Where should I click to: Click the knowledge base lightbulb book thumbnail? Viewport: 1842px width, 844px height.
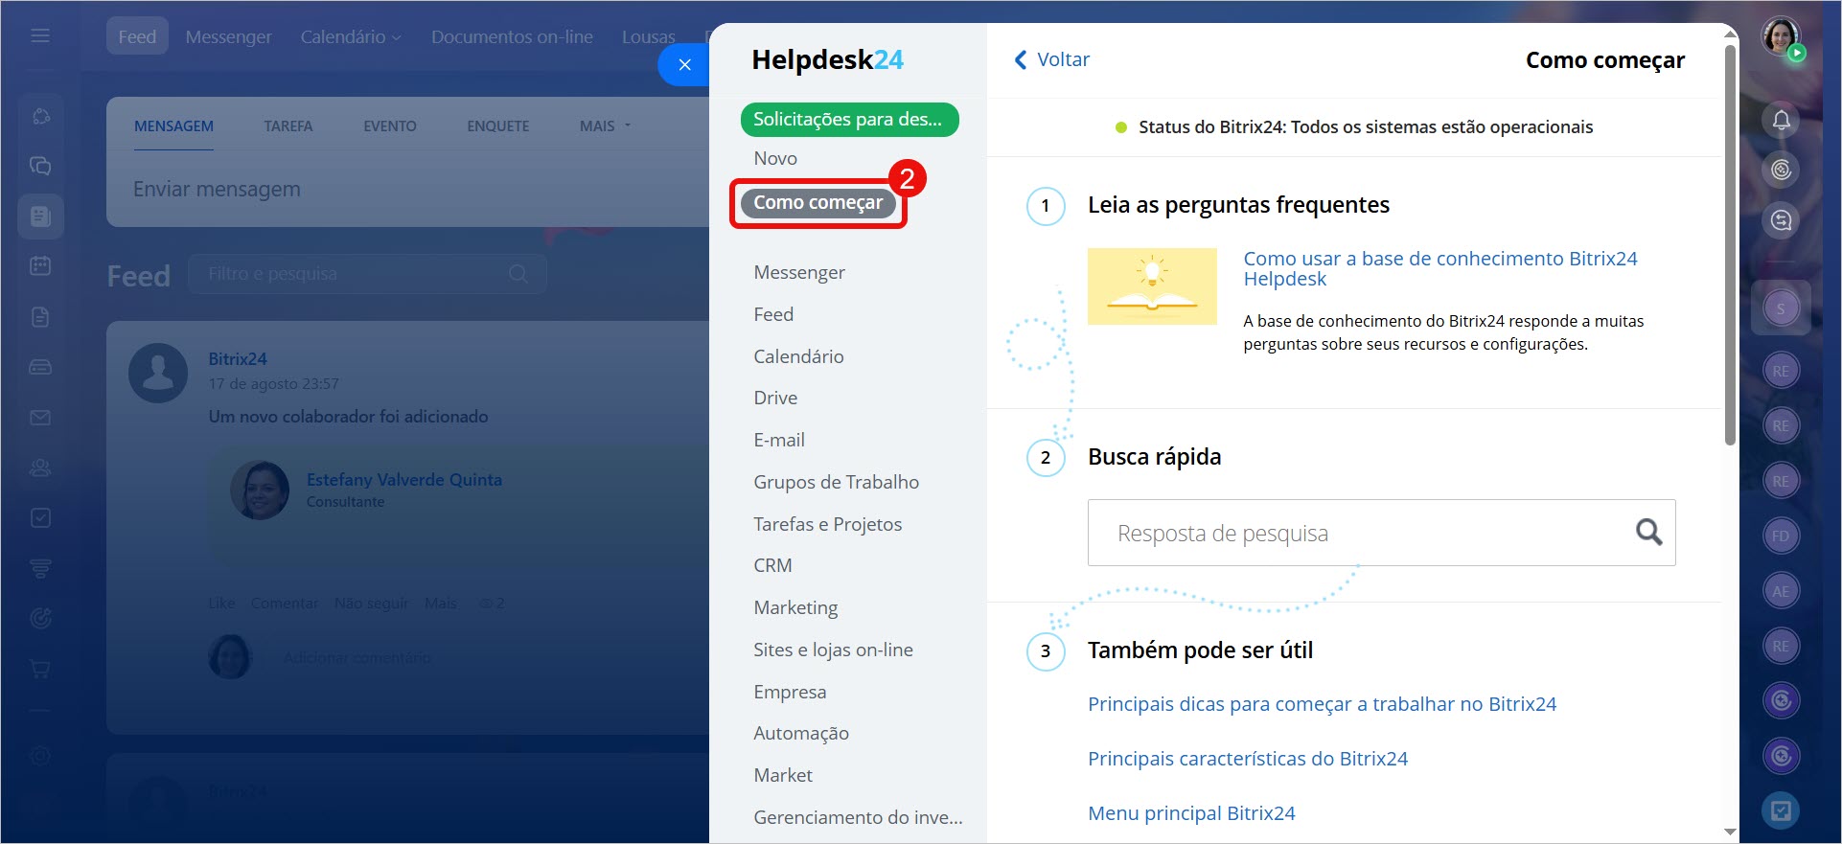(1152, 286)
